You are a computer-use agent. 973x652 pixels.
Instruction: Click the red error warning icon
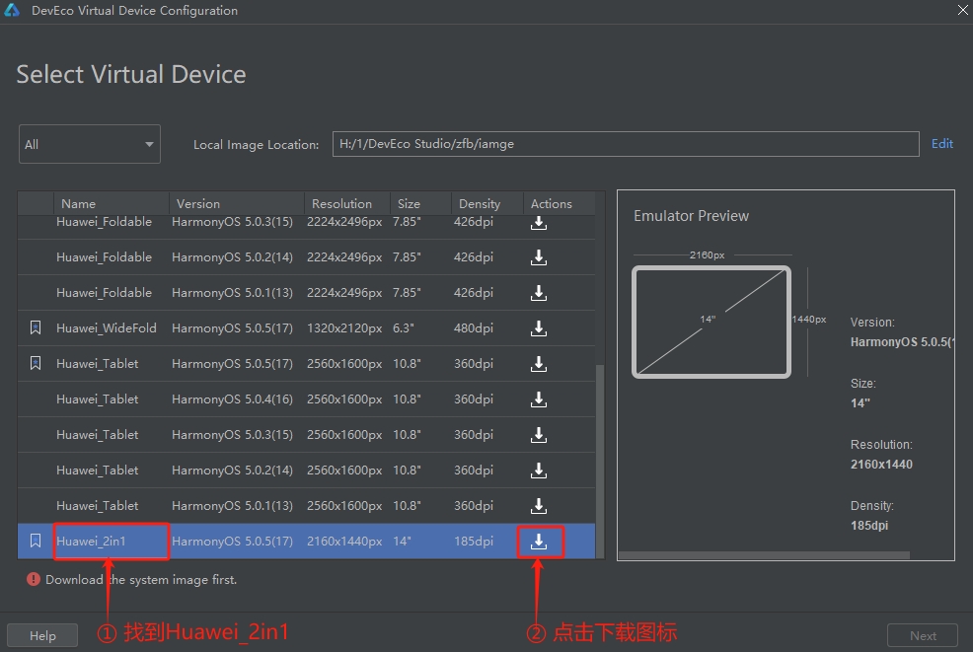(x=33, y=579)
